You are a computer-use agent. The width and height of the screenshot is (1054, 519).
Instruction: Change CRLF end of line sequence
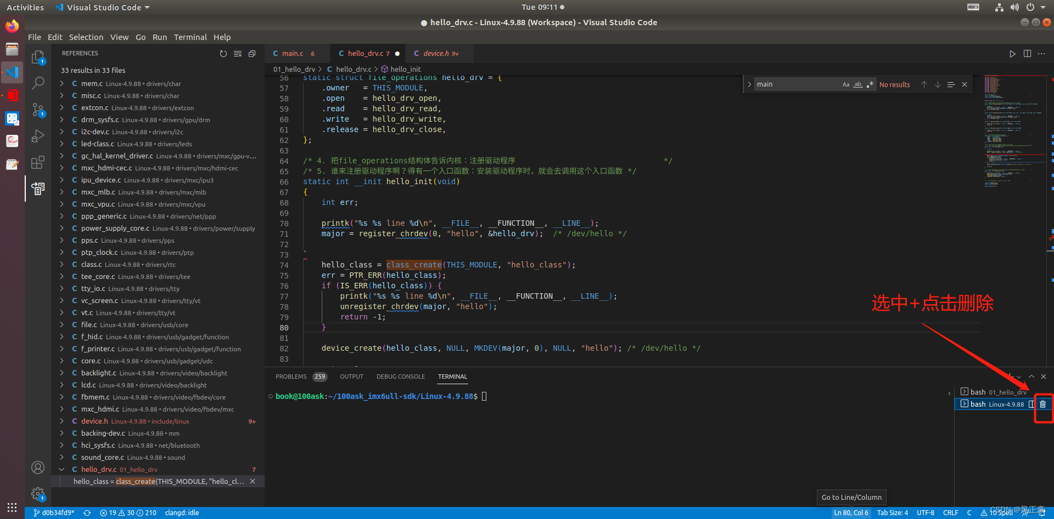[x=951, y=513]
